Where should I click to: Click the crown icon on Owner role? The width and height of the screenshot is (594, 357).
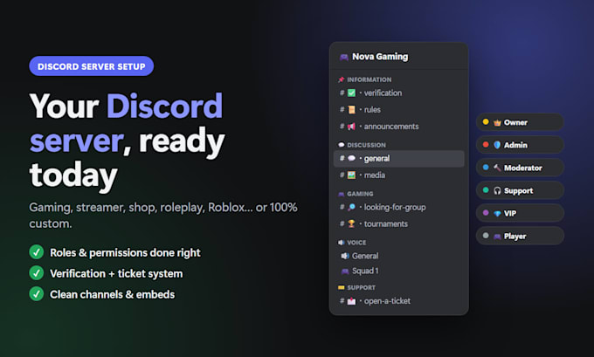point(497,123)
